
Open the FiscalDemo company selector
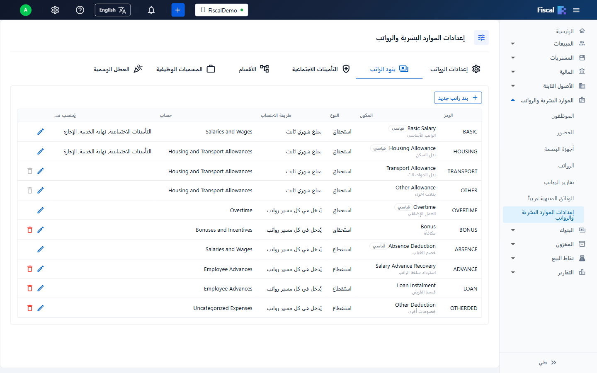point(221,10)
